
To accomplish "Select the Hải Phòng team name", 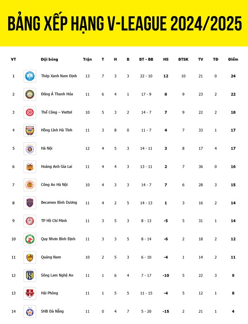I will pyautogui.click(x=50, y=293).
